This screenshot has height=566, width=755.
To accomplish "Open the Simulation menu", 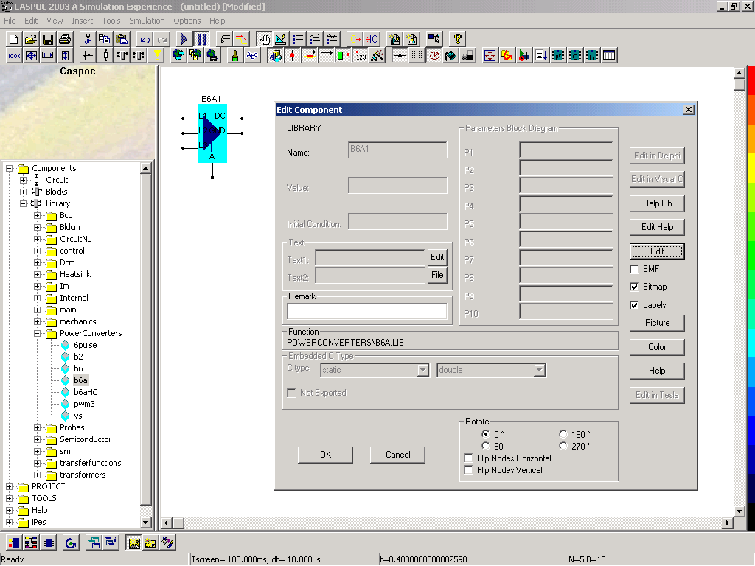I will point(147,21).
